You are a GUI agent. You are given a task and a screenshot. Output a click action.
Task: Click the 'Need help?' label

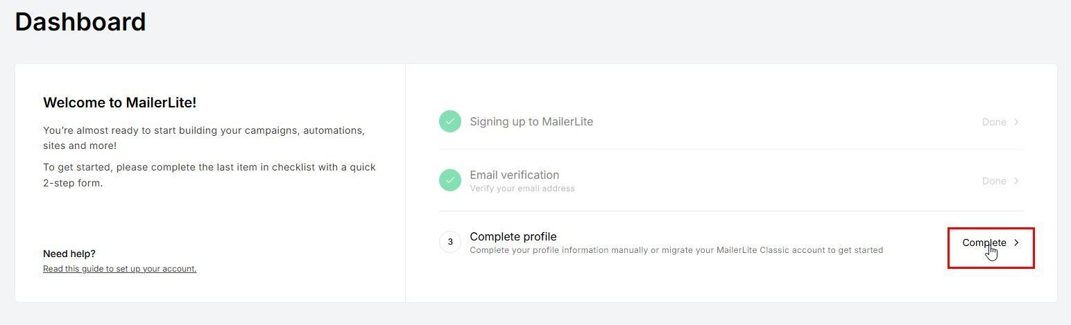point(69,254)
